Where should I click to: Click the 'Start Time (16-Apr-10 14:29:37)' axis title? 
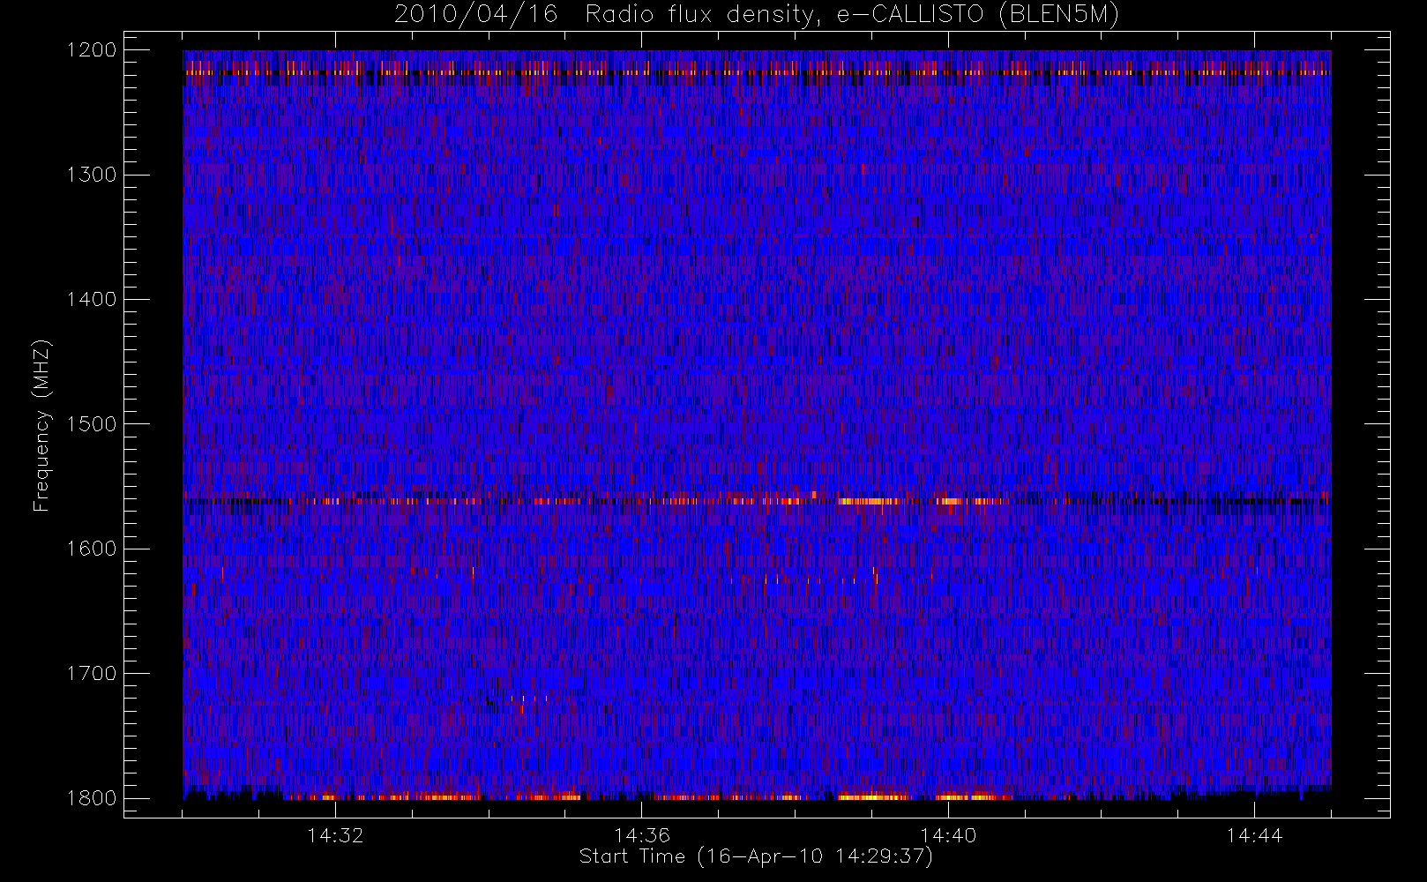coord(756,856)
